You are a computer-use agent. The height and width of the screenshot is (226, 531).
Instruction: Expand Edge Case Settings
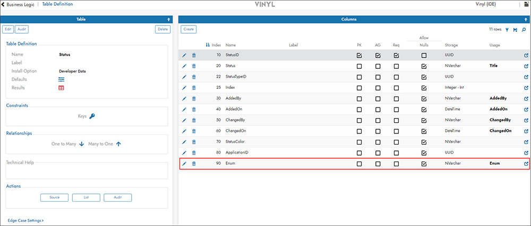point(25,220)
